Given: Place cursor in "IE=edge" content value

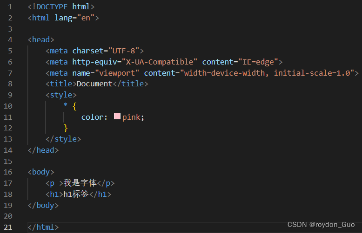Looking at the screenshot, I should (x=258, y=62).
